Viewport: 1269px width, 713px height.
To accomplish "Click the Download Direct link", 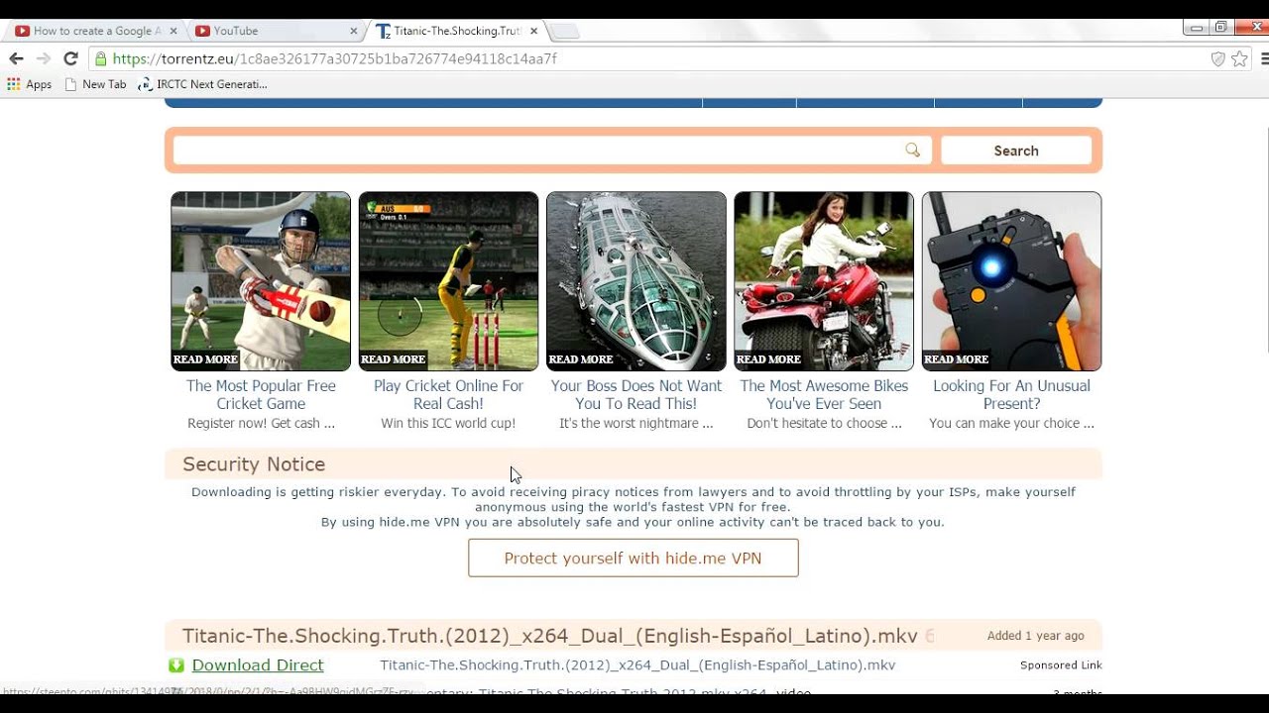I will (258, 665).
